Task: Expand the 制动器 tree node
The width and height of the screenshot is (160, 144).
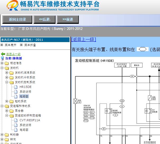Action: [x=2, y=135]
